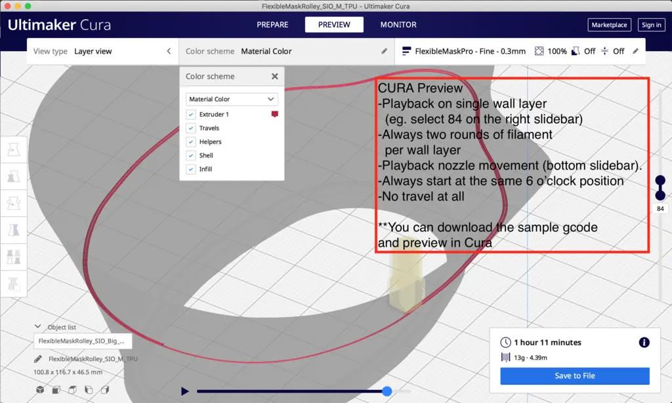672x403 pixels.
Task: Collapse View type Layer view panel
Action: pyautogui.click(x=169, y=51)
